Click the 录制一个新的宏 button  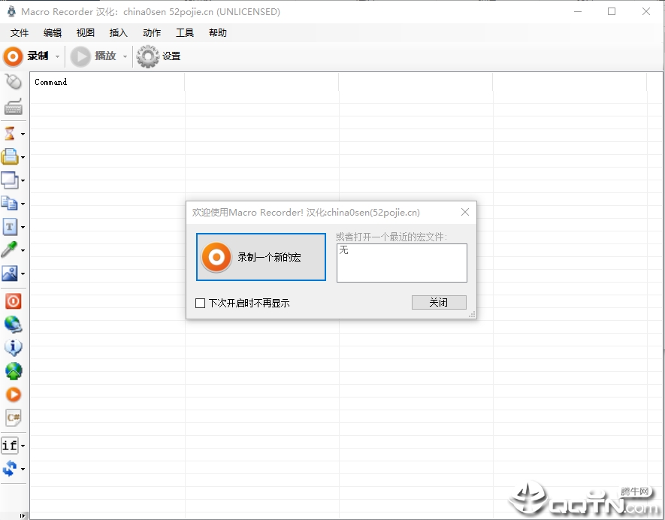pos(261,257)
